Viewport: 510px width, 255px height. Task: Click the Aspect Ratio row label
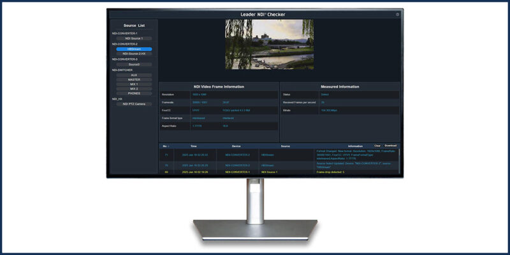pyautogui.click(x=169, y=126)
